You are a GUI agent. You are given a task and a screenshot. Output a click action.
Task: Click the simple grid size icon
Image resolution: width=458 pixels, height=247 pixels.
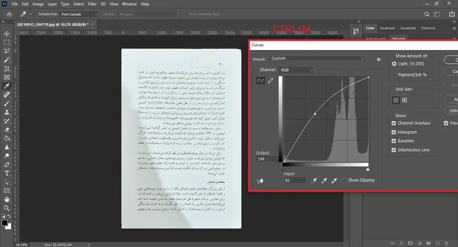pyautogui.click(x=396, y=100)
